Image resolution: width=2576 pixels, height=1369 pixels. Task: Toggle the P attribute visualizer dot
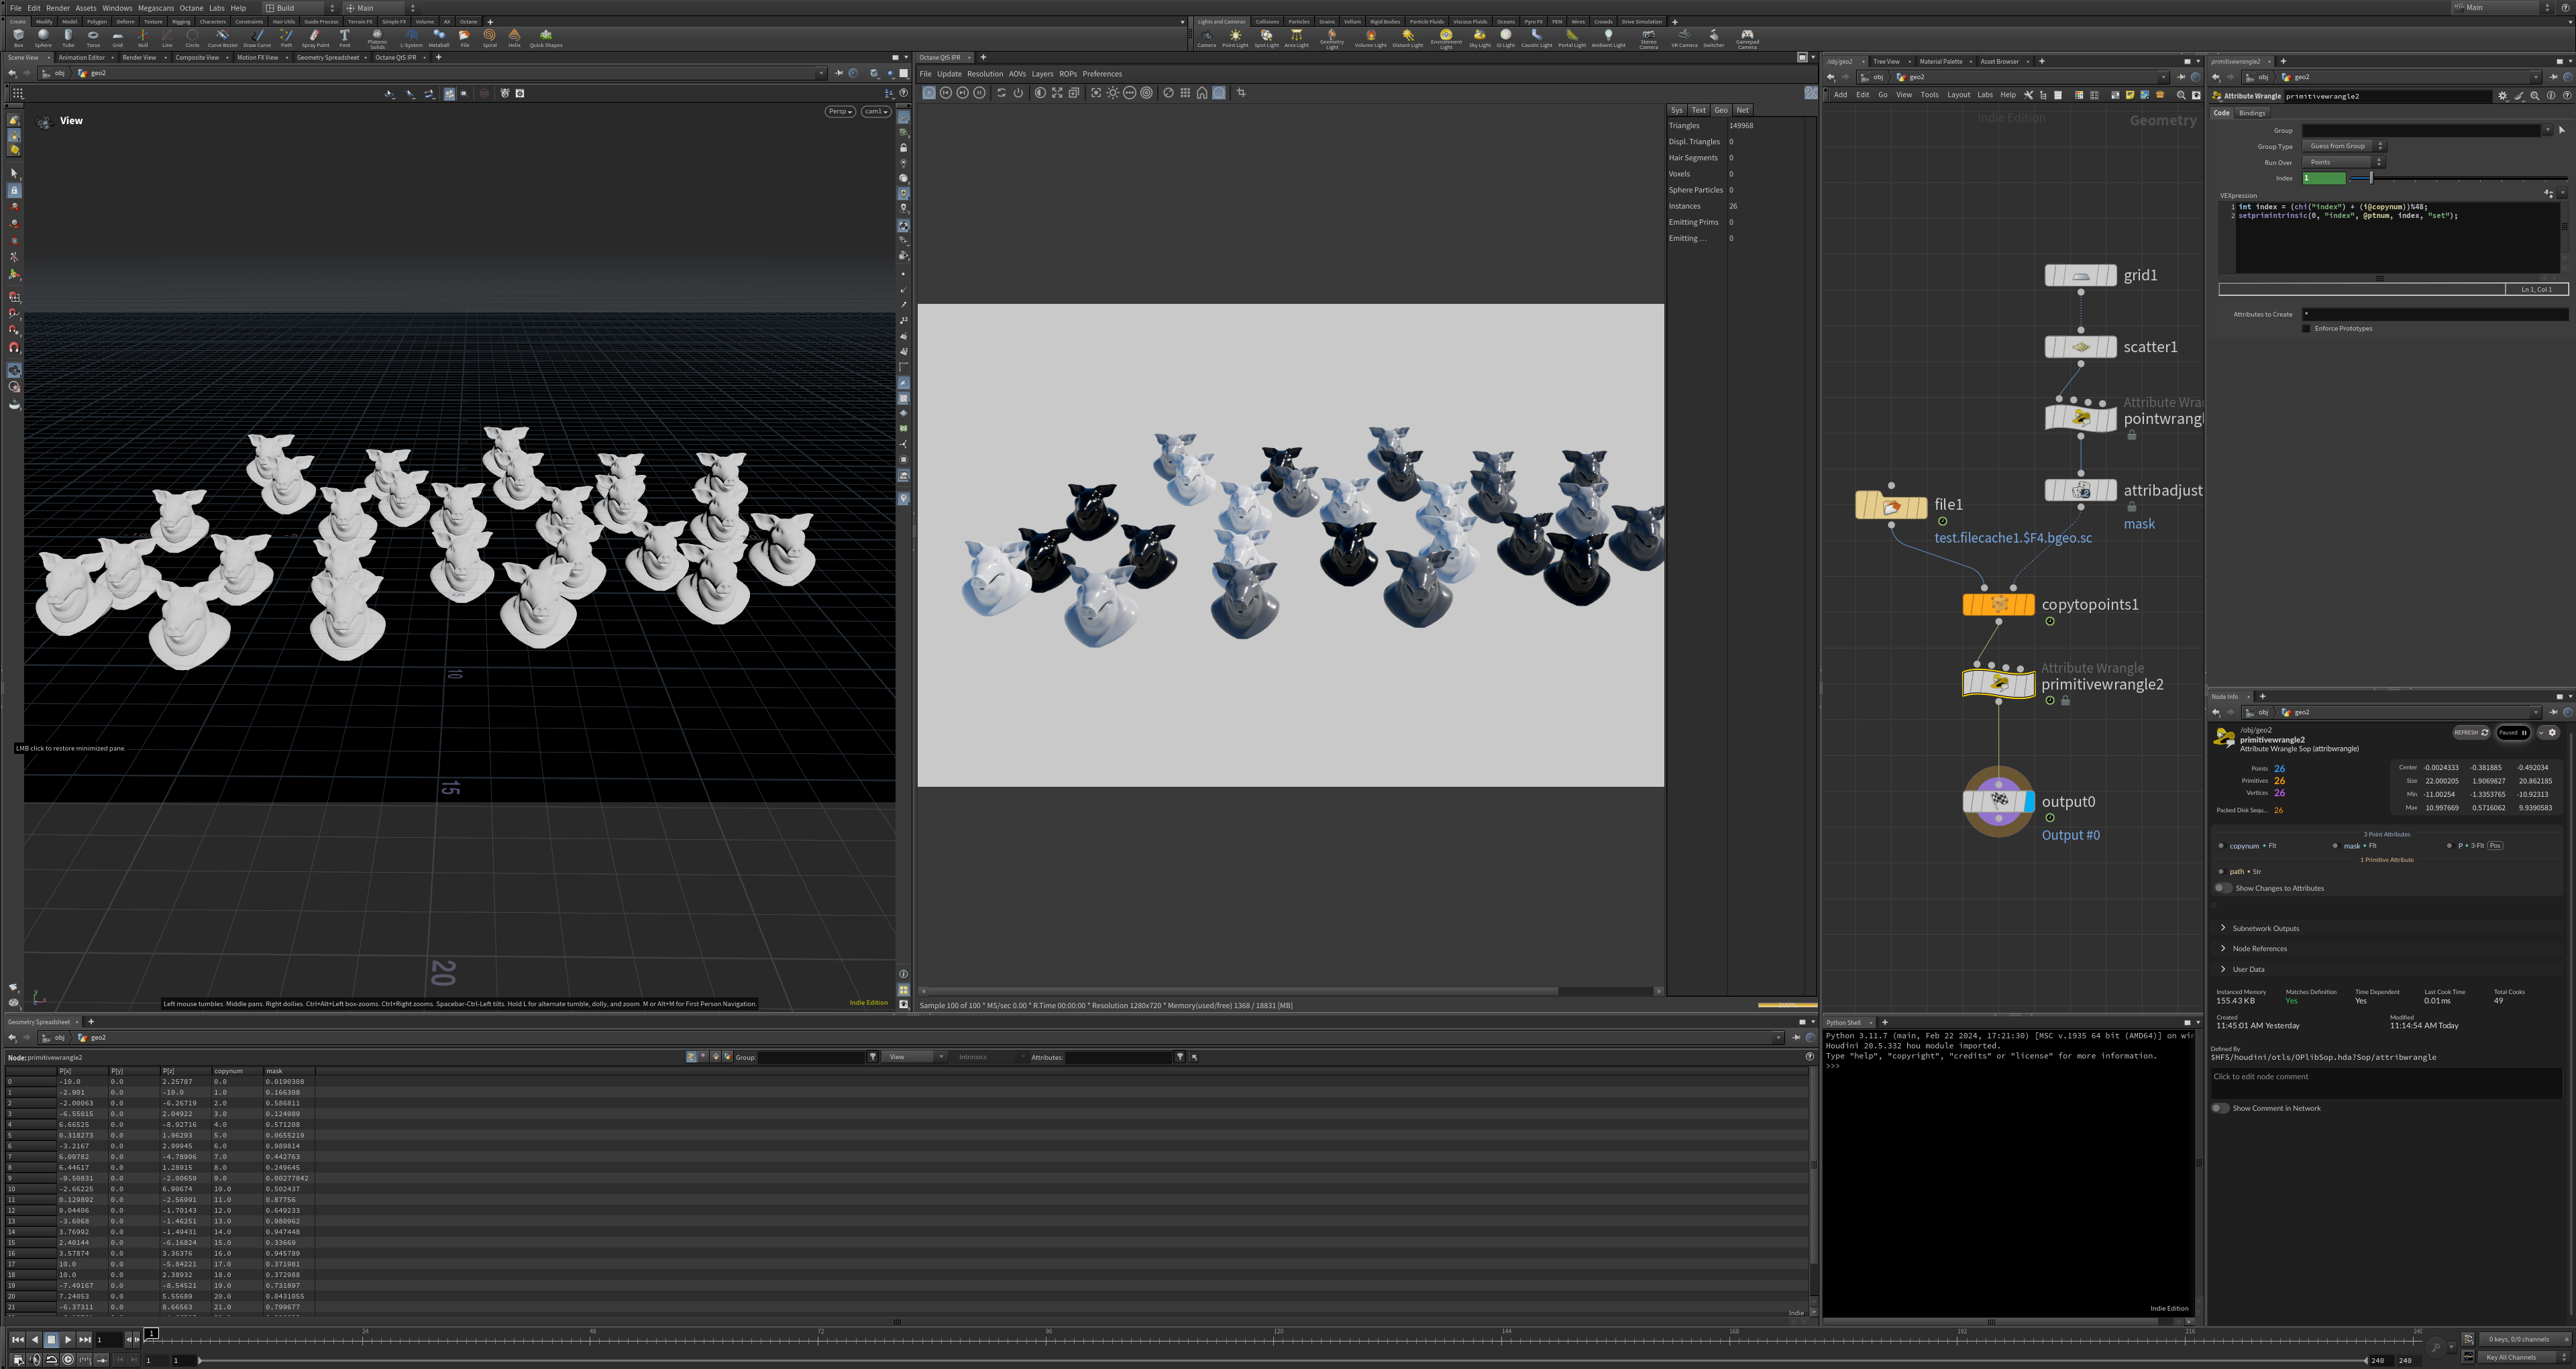[2449, 846]
